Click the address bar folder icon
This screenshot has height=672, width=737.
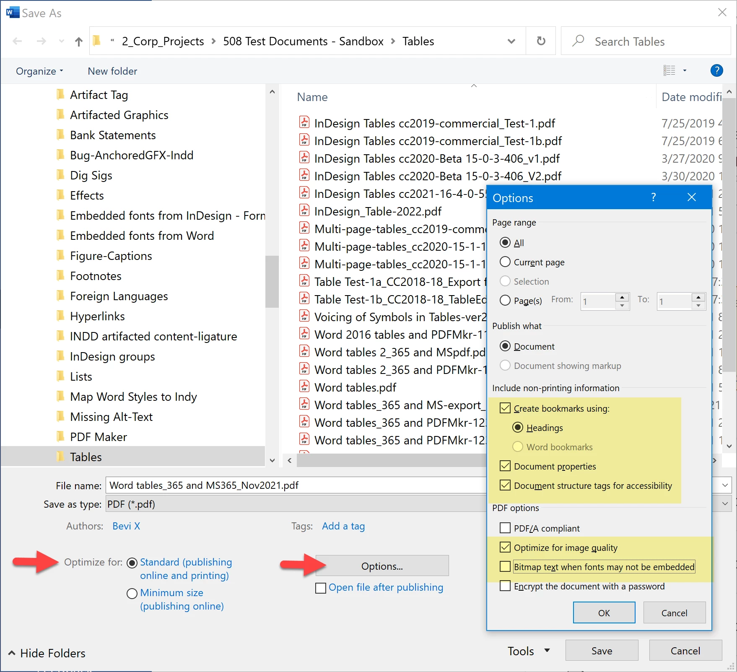97,41
